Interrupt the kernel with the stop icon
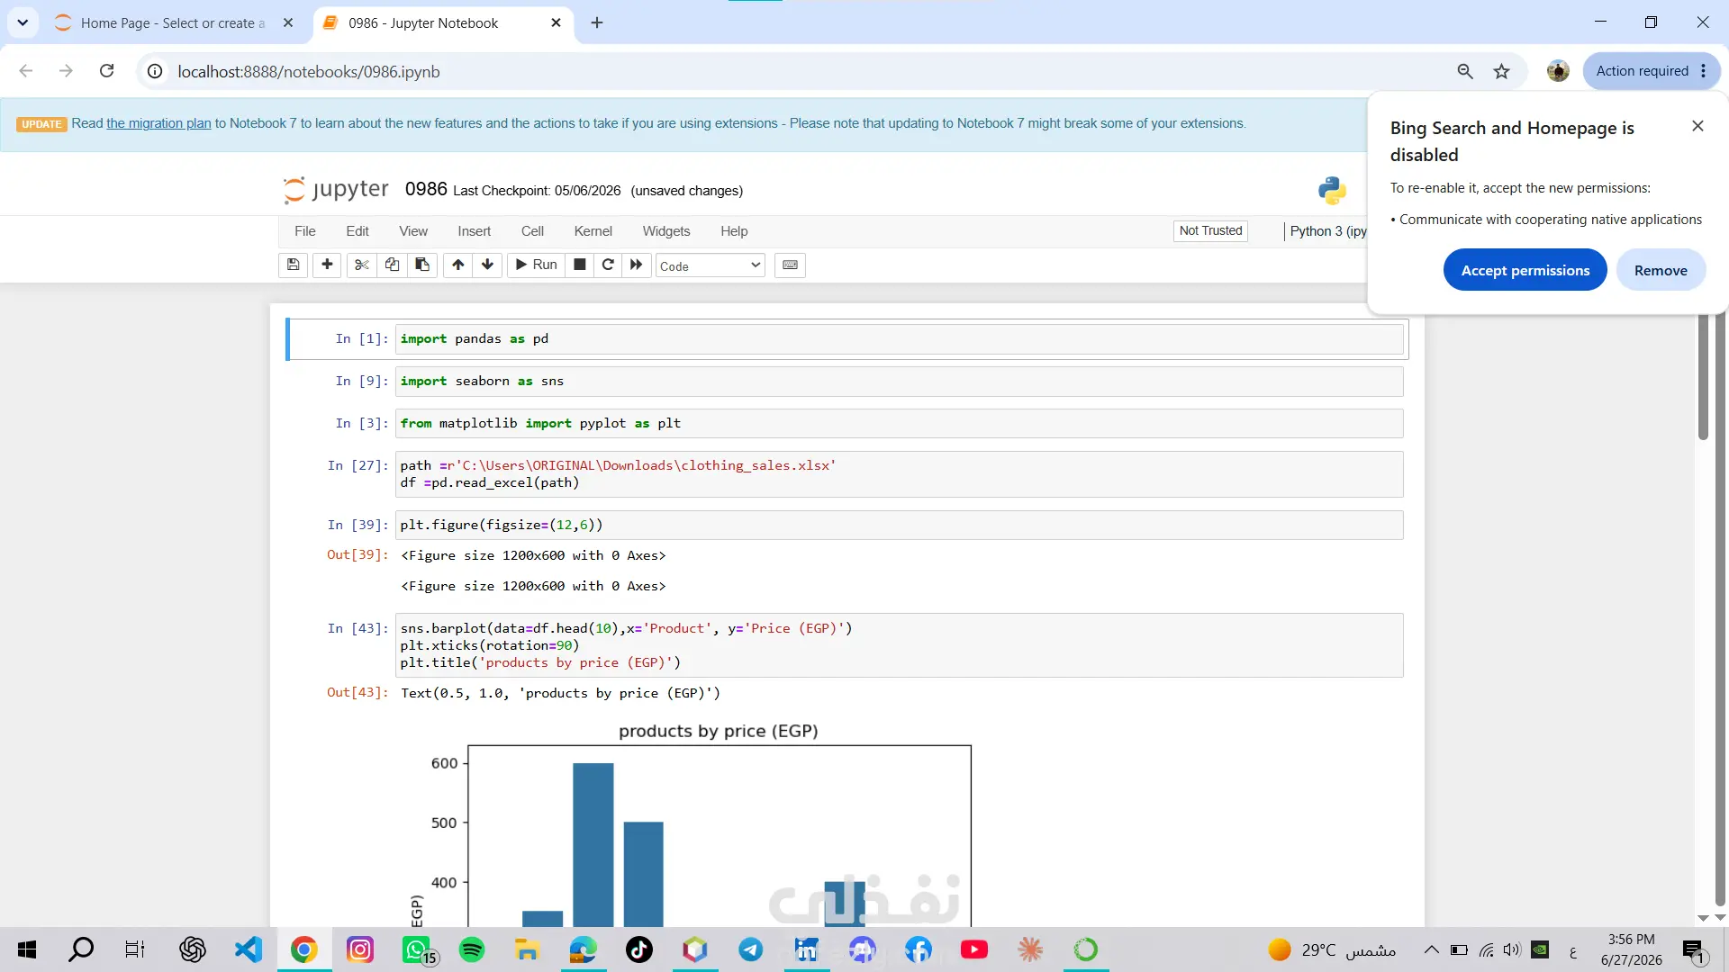Viewport: 1729px width, 972px height. pos(580,265)
